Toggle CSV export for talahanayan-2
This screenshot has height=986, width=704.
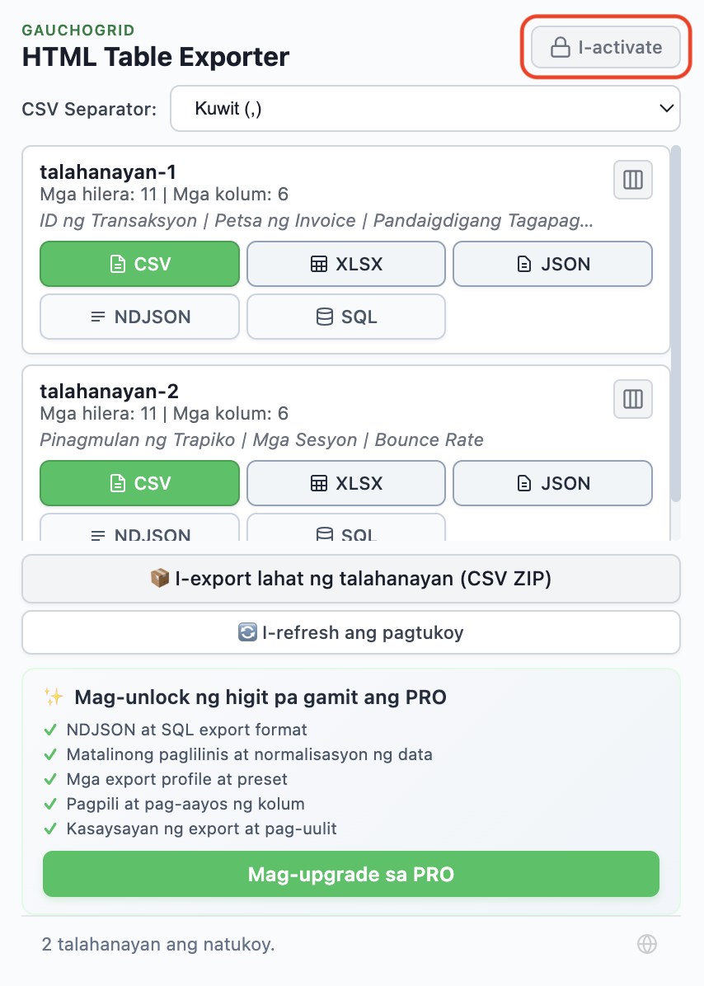click(x=139, y=483)
